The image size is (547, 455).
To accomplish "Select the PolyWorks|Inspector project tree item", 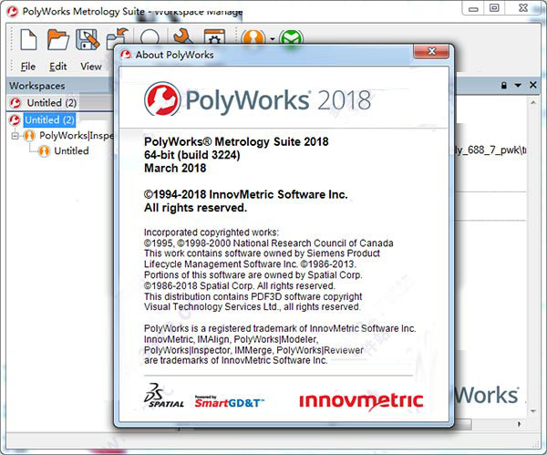I will [76, 135].
